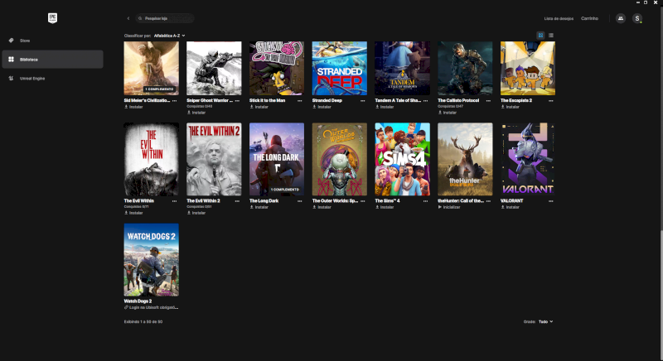Open the Carrinho link
This screenshot has width=663, height=361.
point(589,18)
